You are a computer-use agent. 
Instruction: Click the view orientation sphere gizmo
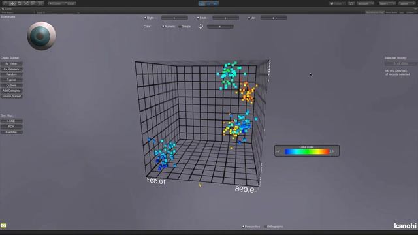pos(41,36)
